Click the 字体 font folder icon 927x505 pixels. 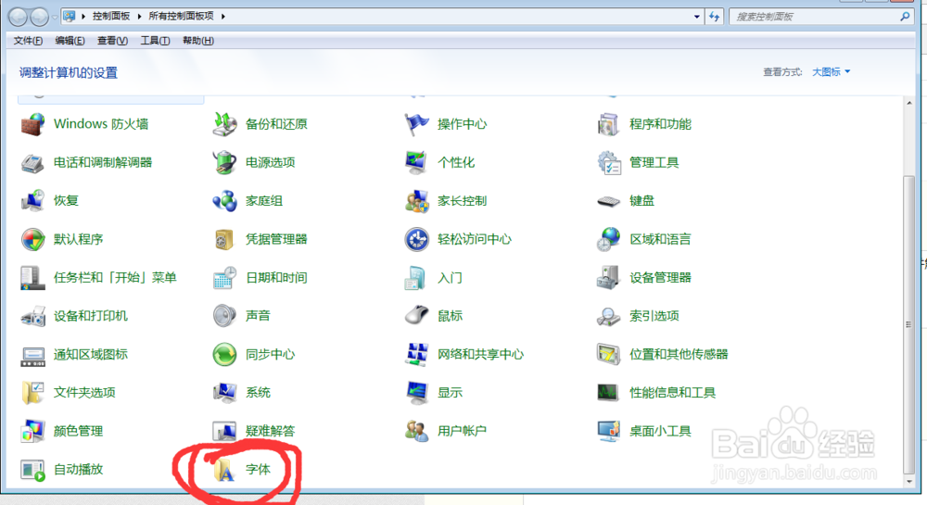coord(224,470)
